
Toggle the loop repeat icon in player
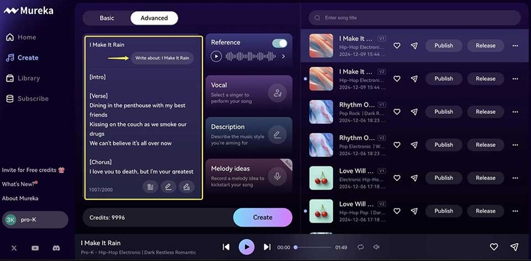pos(360,247)
